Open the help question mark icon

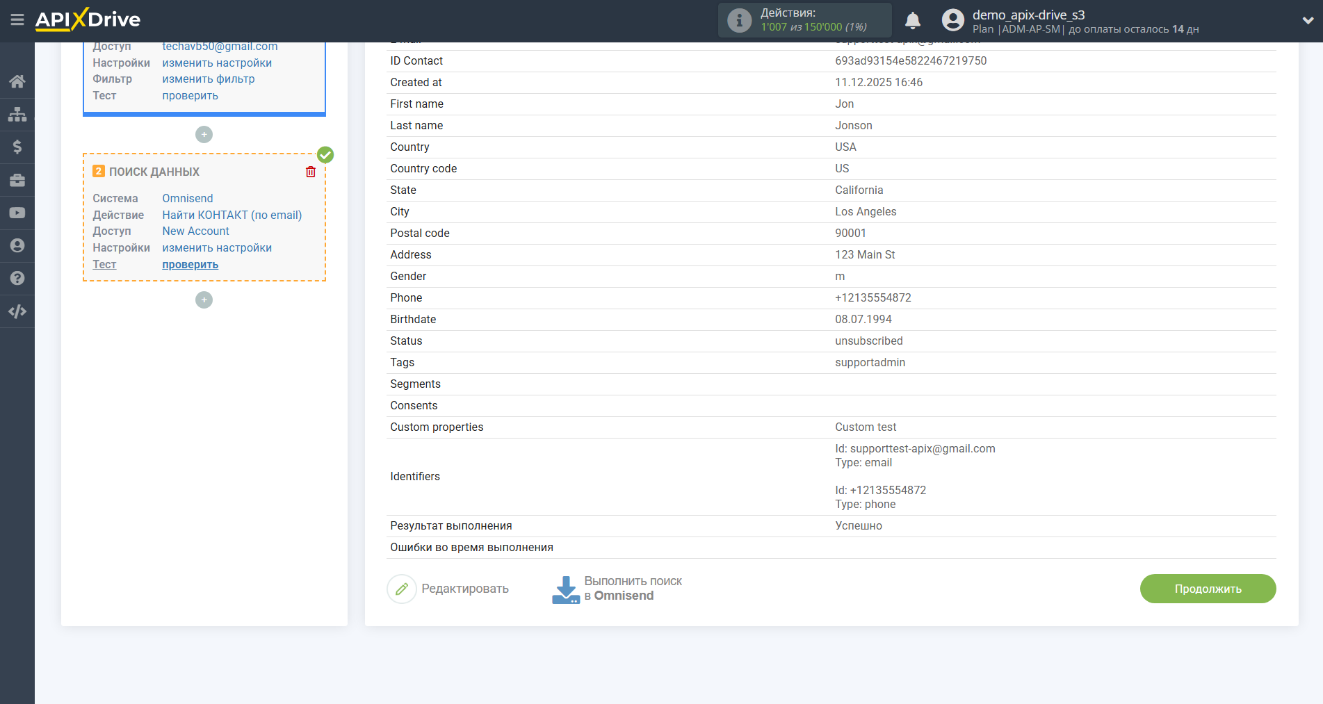pyautogui.click(x=17, y=278)
